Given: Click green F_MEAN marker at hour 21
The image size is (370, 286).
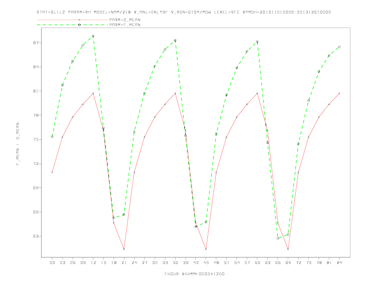Looking at the screenshot, I should (x=124, y=215).
